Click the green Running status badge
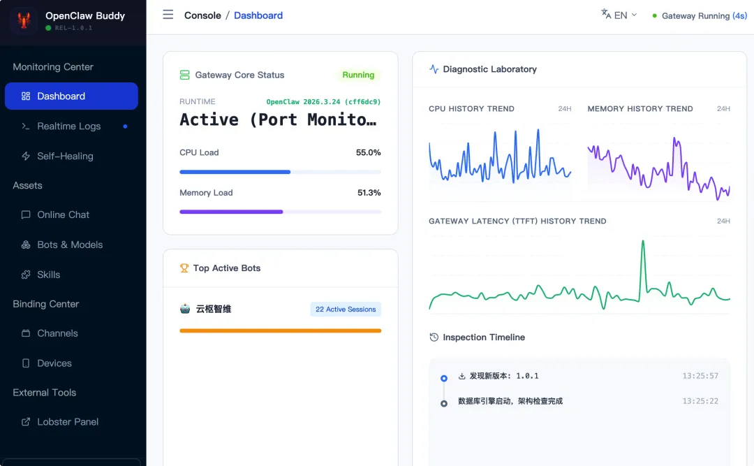This screenshot has height=466, width=754. point(358,75)
